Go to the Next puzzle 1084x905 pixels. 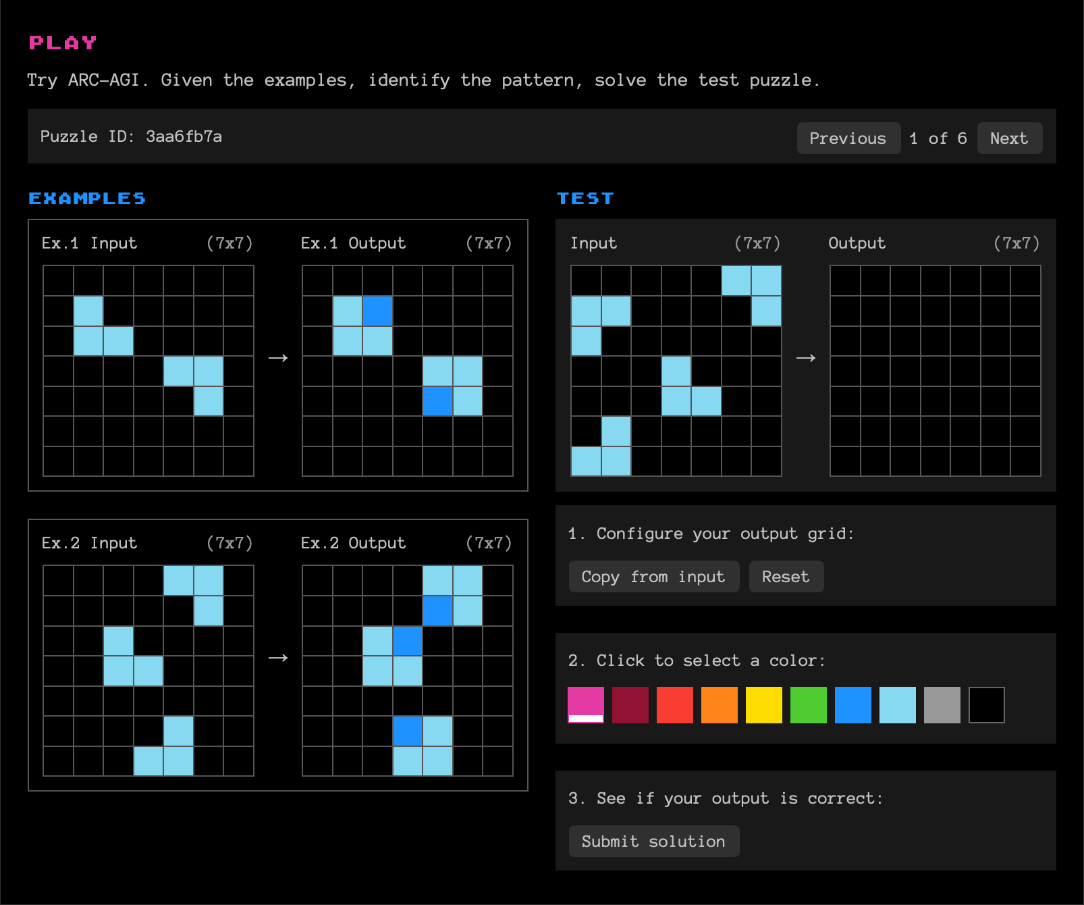[1009, 138]
